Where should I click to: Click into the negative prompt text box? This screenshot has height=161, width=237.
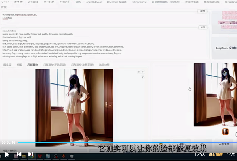pos(105,44)
